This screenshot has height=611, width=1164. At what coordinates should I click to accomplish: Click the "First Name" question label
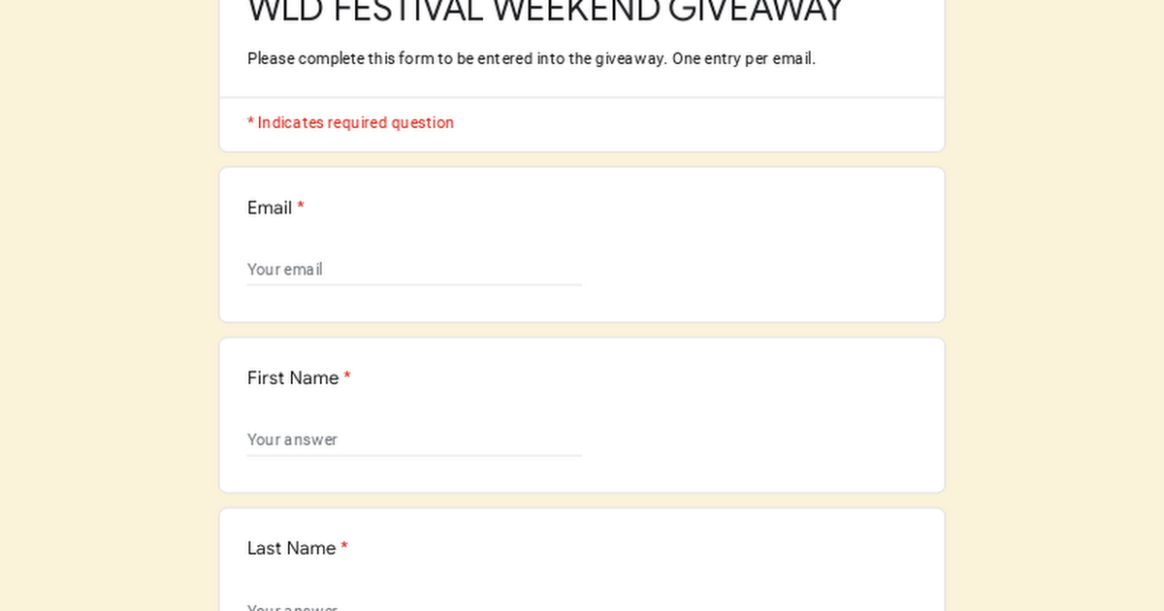(293, 378)
